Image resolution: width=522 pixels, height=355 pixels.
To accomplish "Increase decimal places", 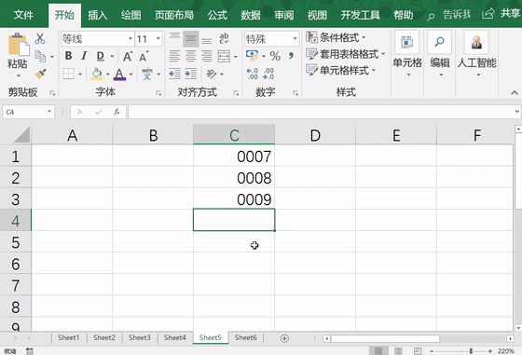I will [x=253, y=74].
